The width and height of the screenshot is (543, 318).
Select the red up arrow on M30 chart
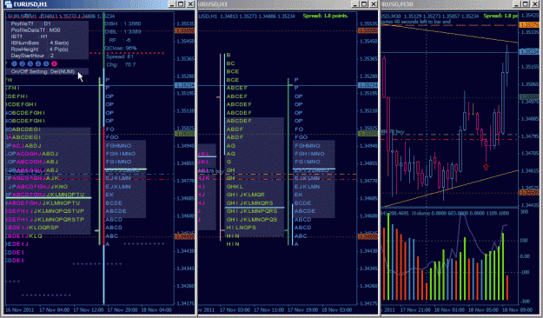point(486,167)
